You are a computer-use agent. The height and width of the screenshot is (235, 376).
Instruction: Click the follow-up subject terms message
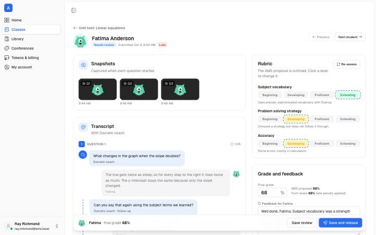pyautogui.click(x=144, y=207)
